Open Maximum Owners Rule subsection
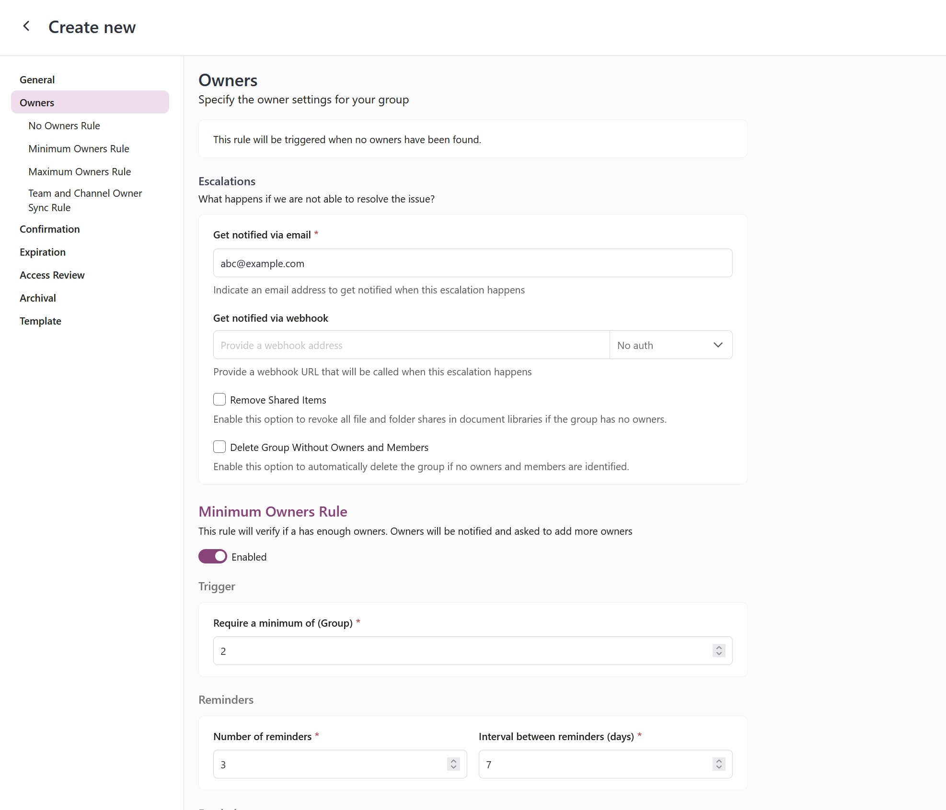Screen dimensions: 946x810 point(80,172)
